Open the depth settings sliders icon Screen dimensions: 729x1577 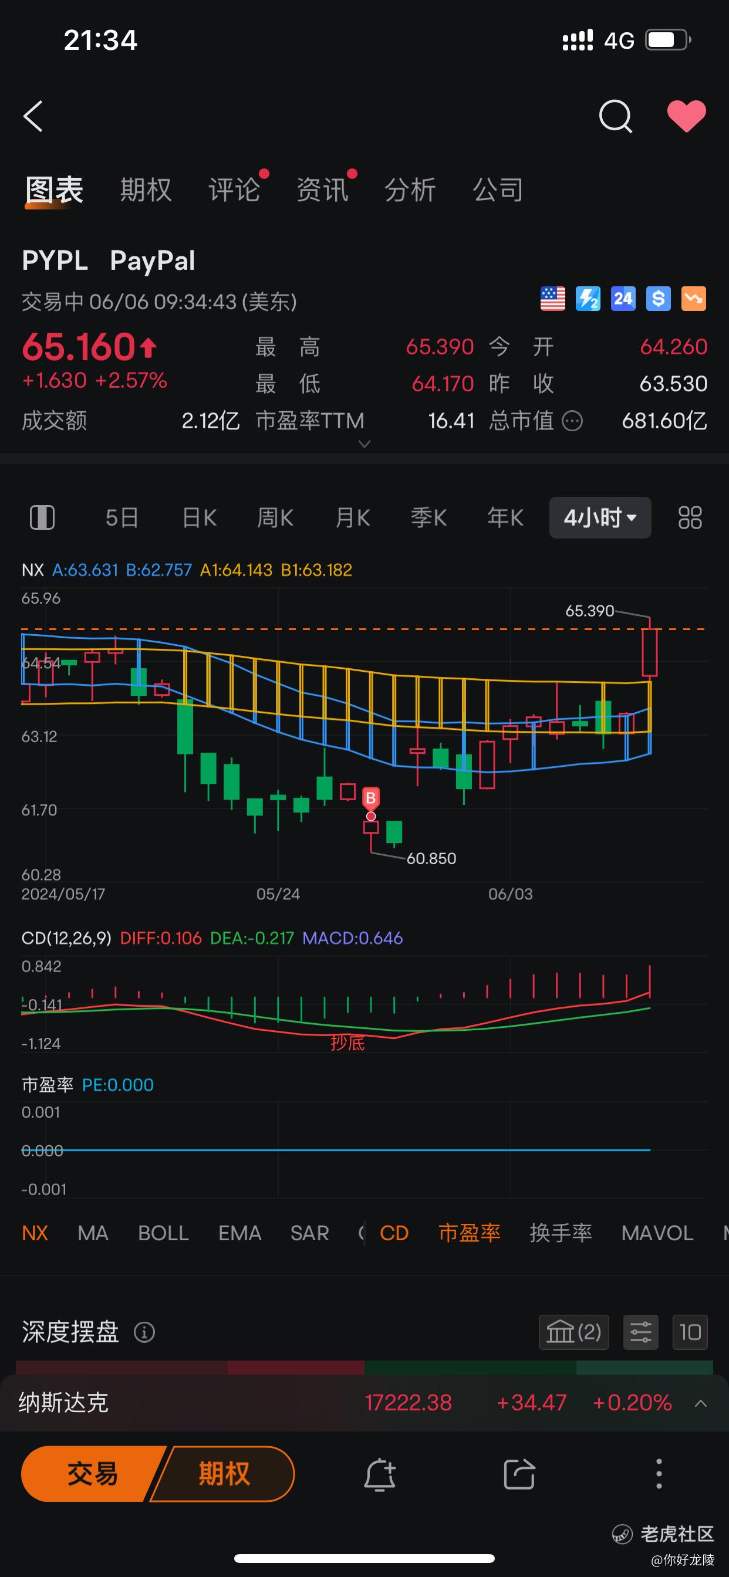(x=641, y=1332)
